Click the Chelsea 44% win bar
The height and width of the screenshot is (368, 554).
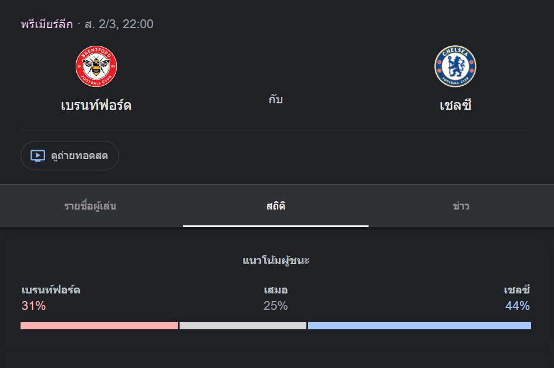coord(419,325)
